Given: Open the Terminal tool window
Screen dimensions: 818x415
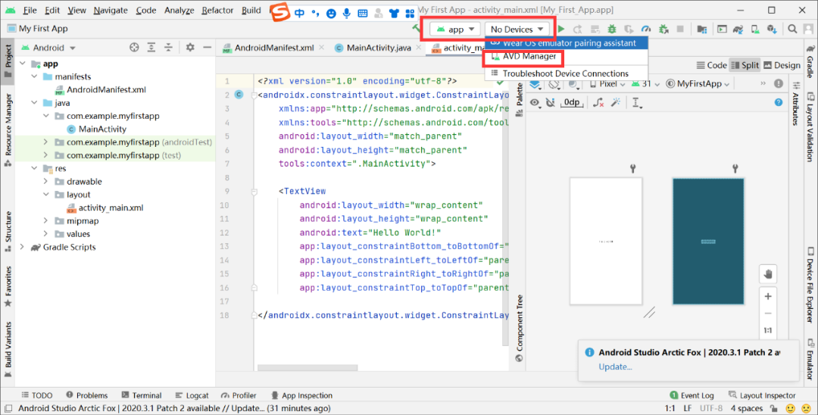Looking at the screenshot, I should click(142, 395).
